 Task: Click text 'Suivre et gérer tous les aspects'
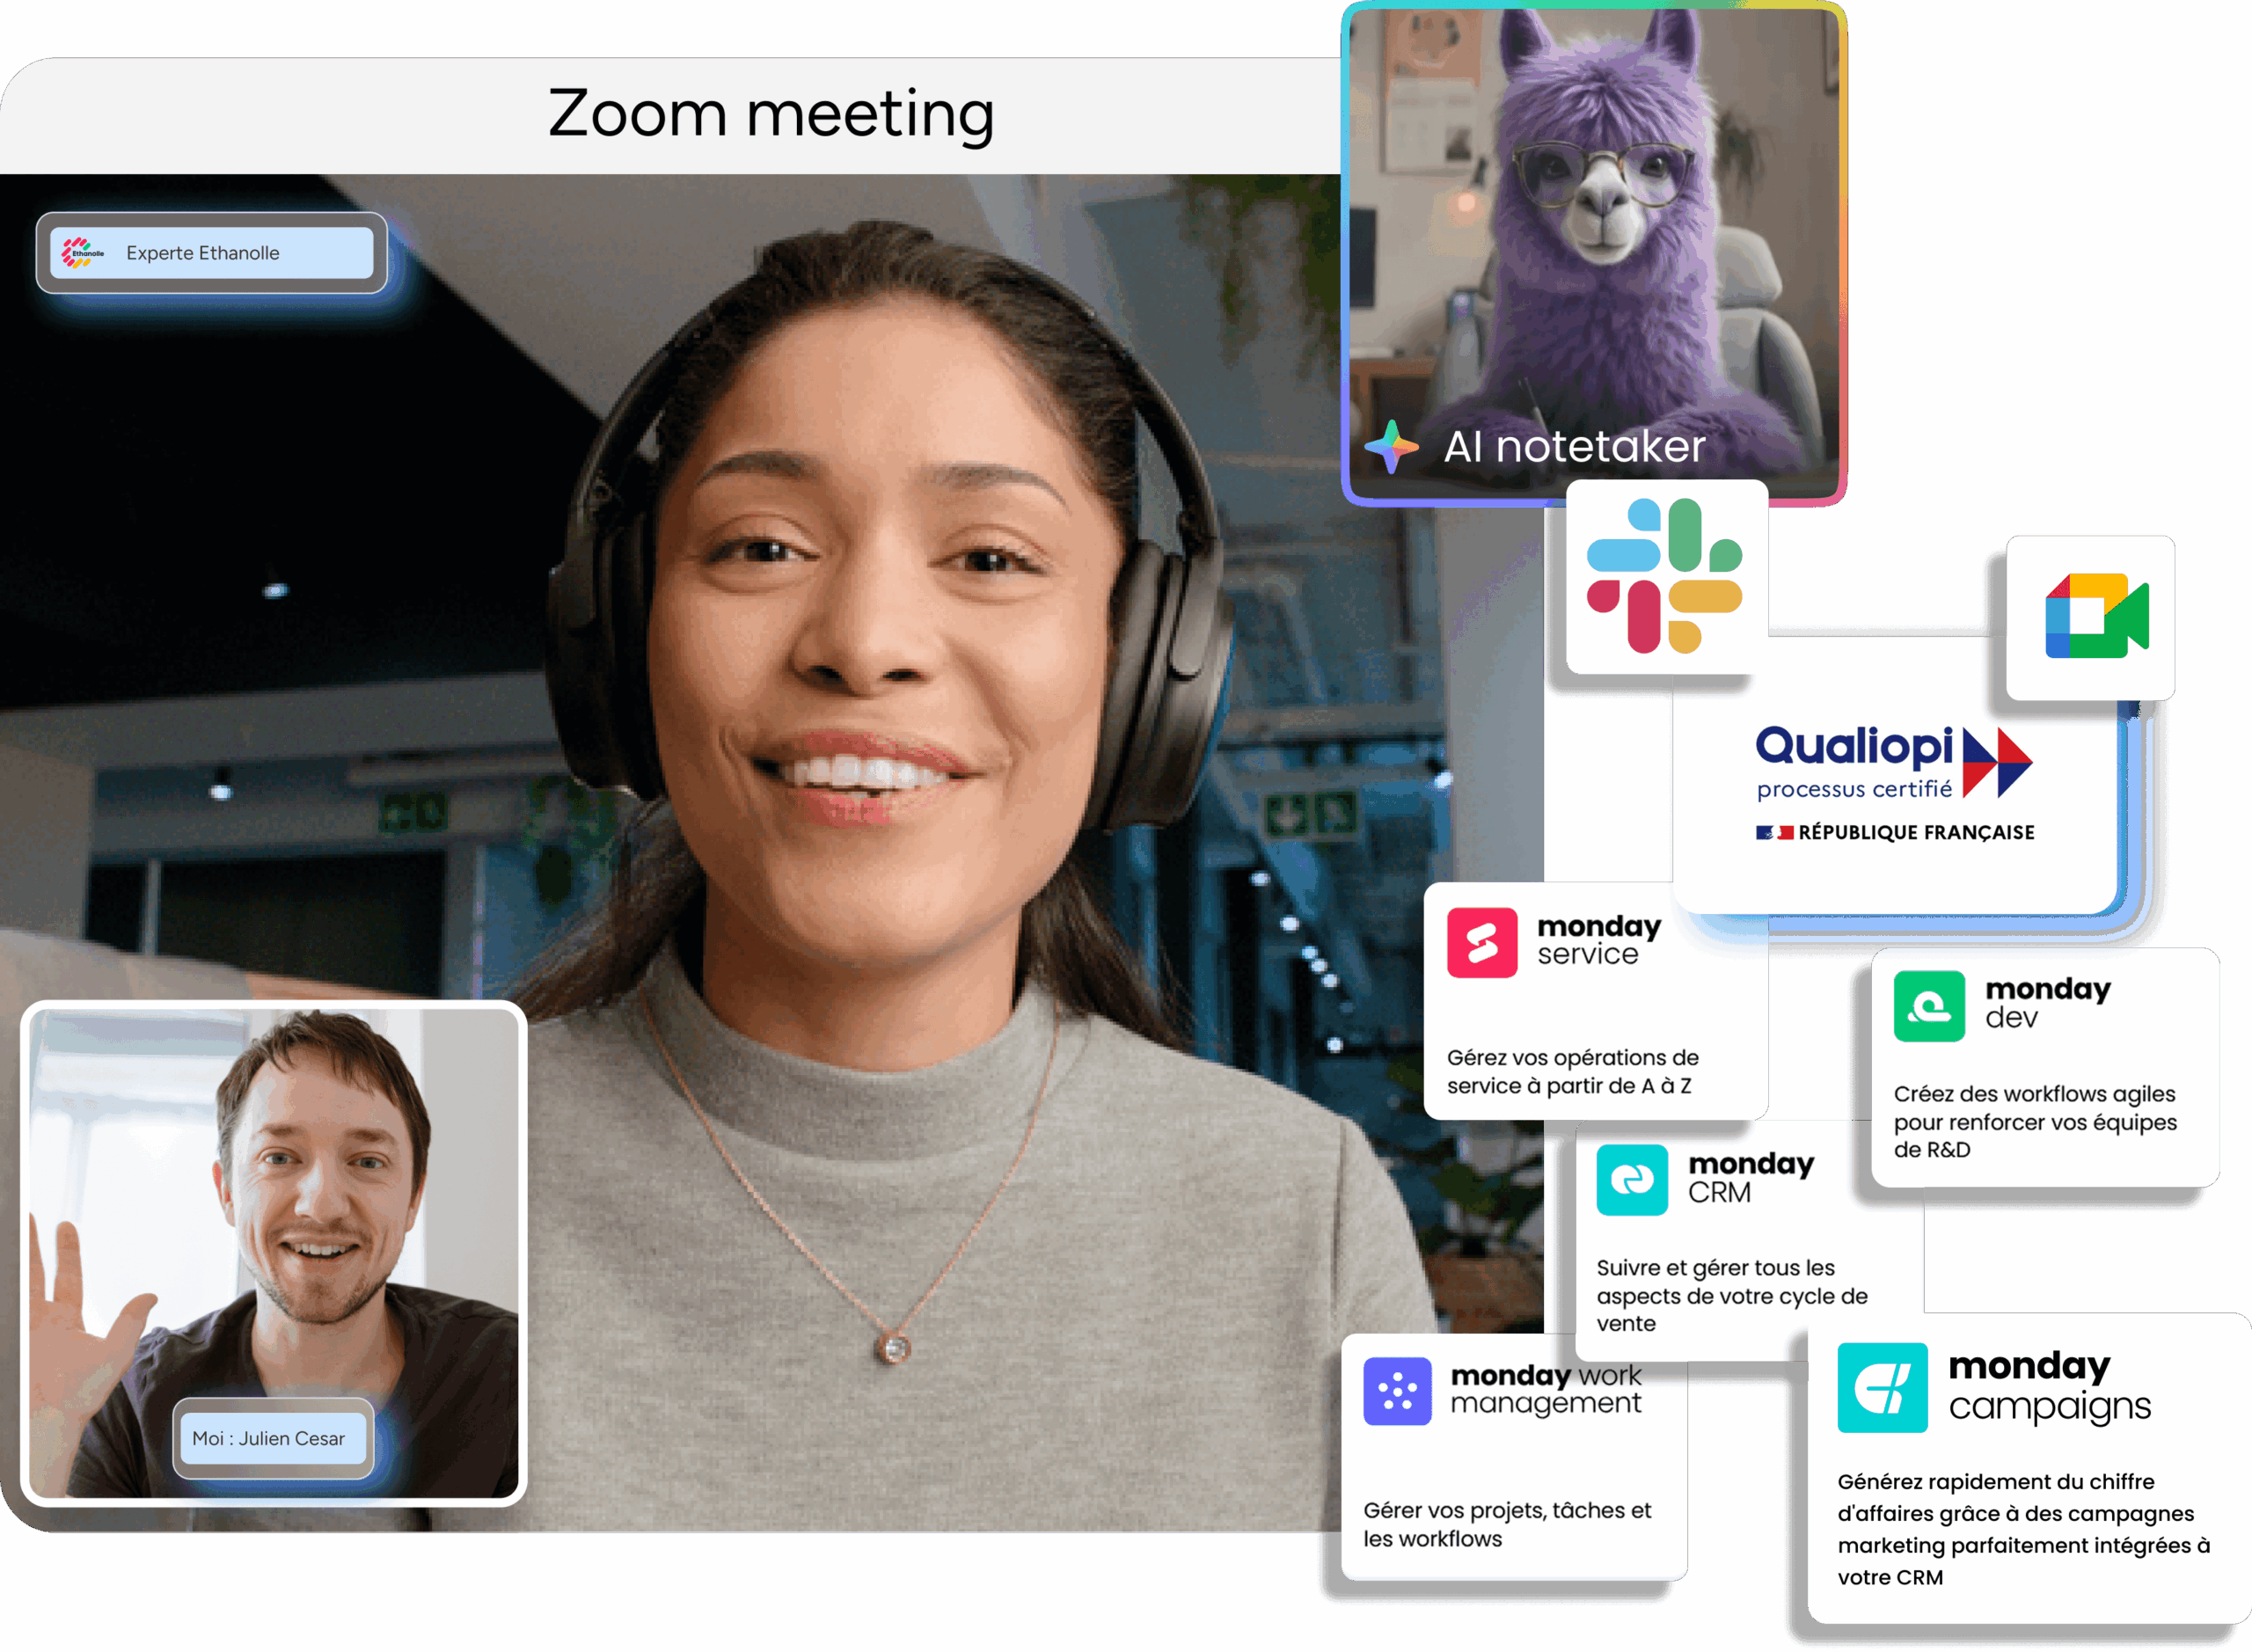1731,1295
